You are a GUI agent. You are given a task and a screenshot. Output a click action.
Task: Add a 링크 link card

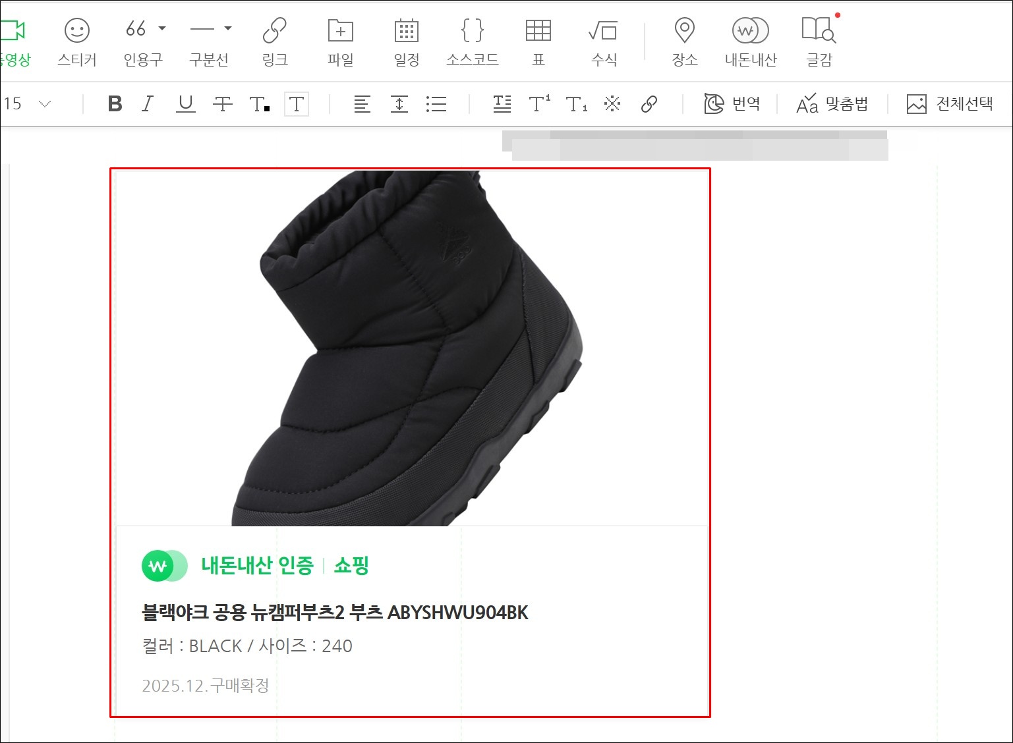(275, 42)
